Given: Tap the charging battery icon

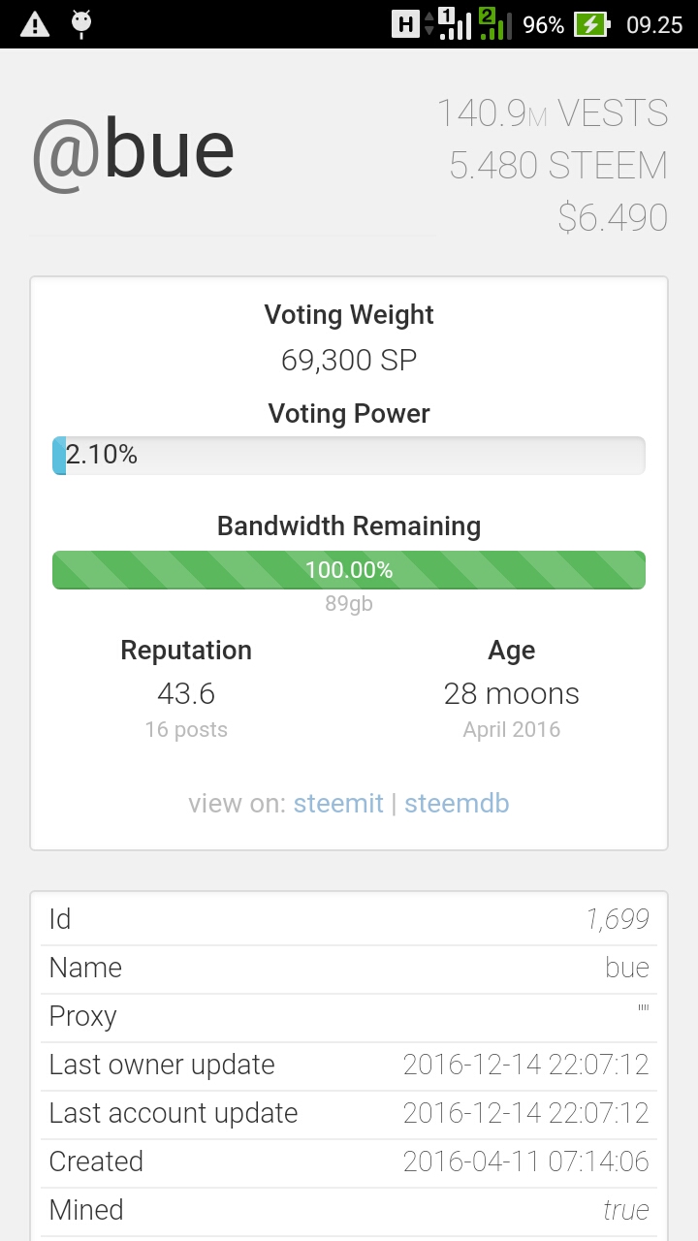Looking at the screenshot, I should click(x=591, y=24).
